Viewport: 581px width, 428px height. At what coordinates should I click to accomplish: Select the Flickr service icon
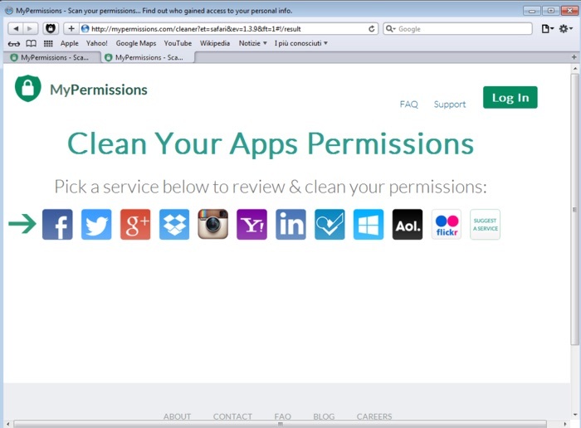447,224
